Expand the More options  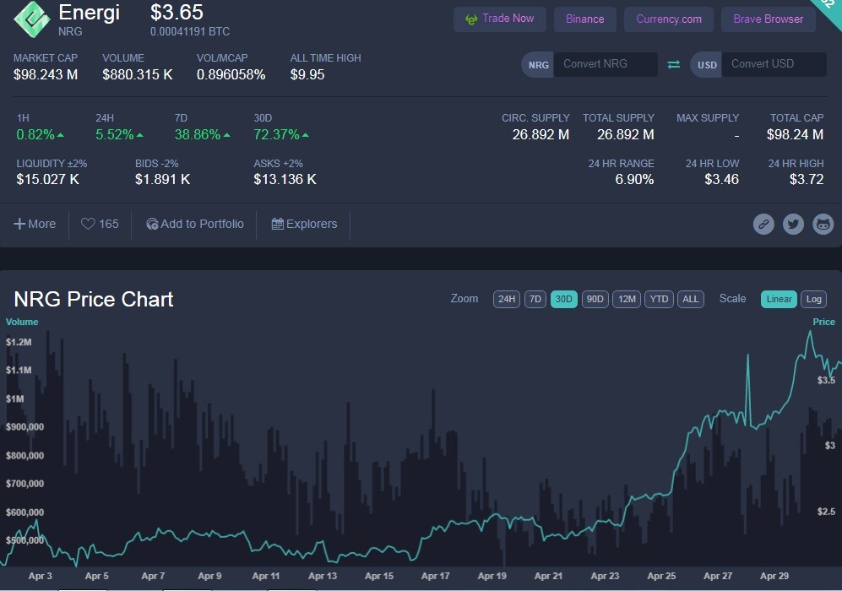pos(35,224)
